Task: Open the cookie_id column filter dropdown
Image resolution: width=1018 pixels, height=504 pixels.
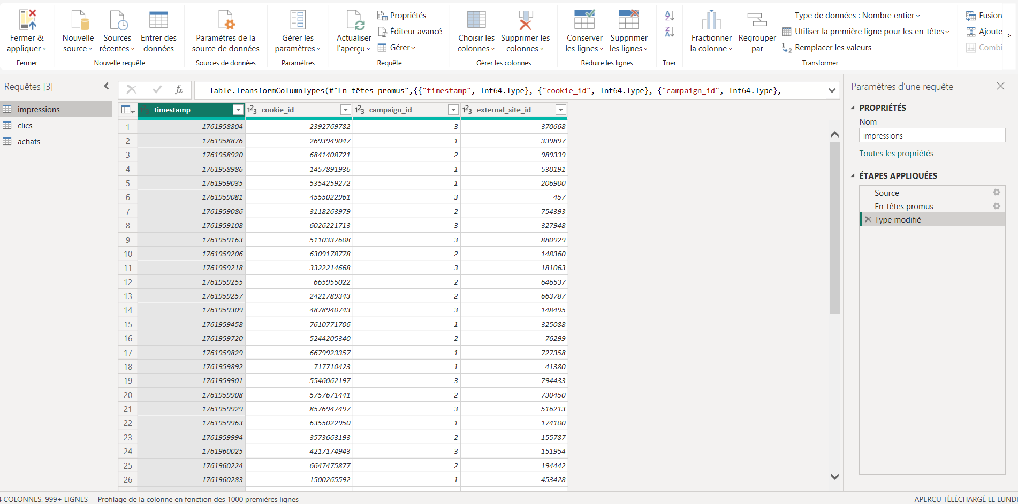Action: (x=345, y=110)
